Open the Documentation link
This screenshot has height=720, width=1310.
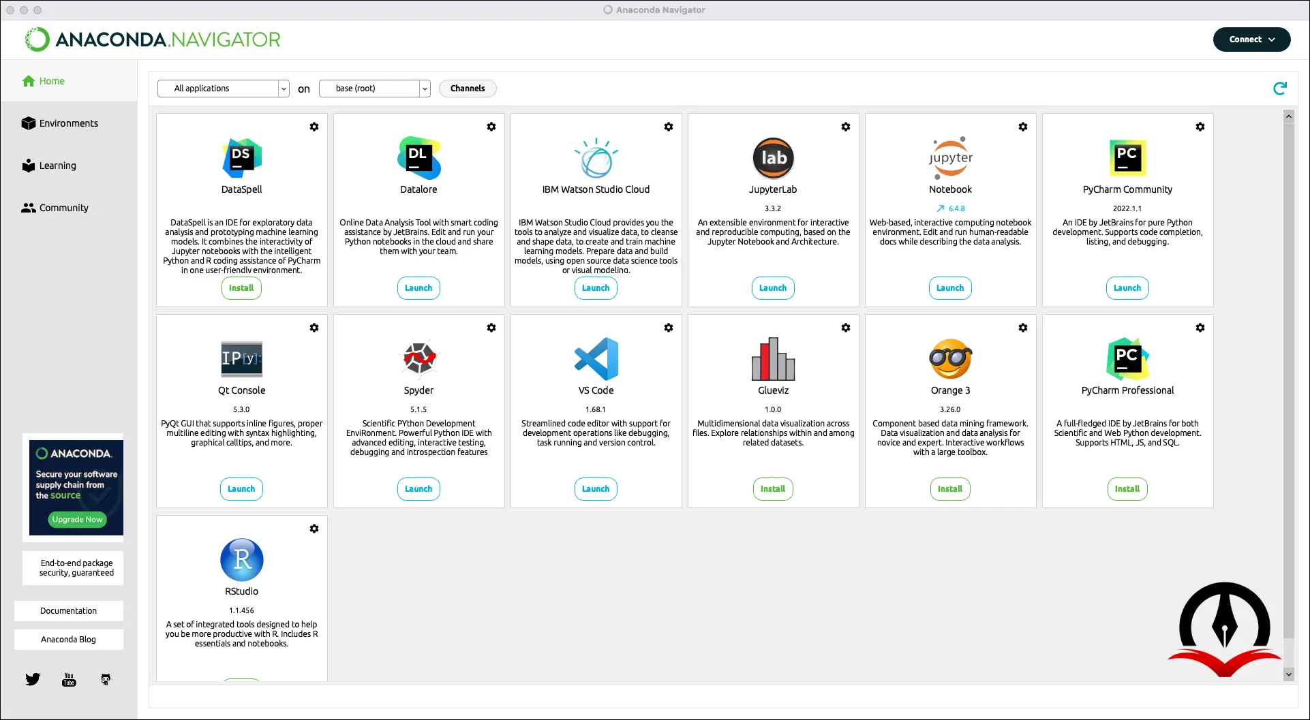point(68,611)
